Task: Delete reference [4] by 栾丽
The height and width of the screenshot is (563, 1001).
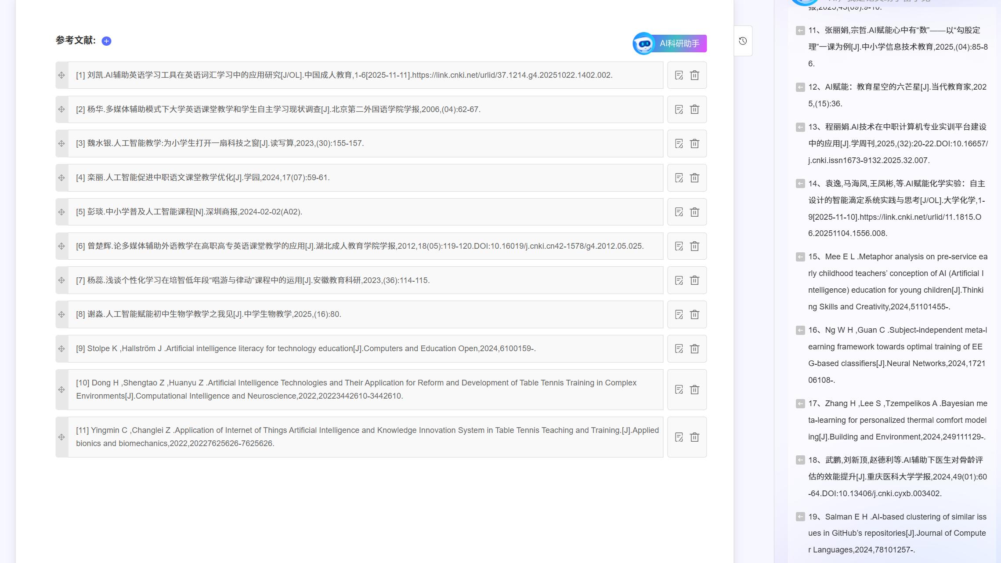Action: click(x=694, y=178)
